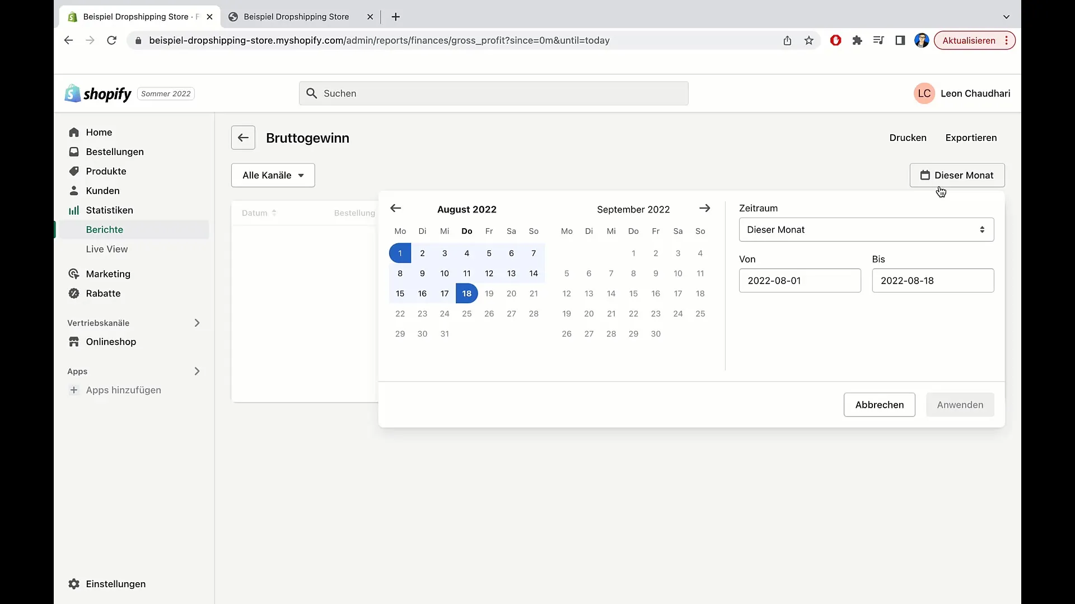Click the Shopify logo
The image size is (1075, 604).
(x=98, y=93)
